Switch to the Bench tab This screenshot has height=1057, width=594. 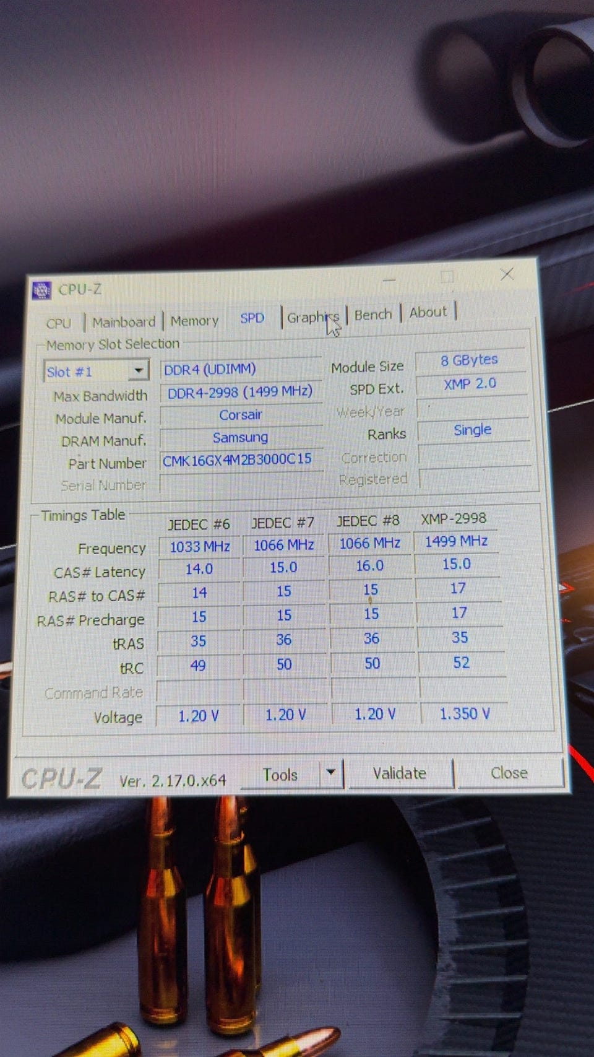373,315
